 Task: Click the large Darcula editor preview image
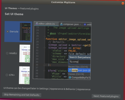click(x=62, y=50)
